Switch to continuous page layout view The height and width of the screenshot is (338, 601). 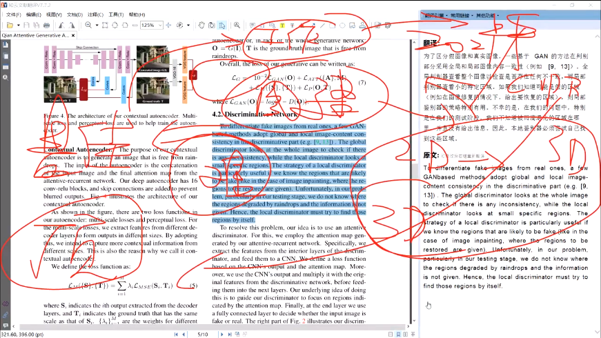398,334
